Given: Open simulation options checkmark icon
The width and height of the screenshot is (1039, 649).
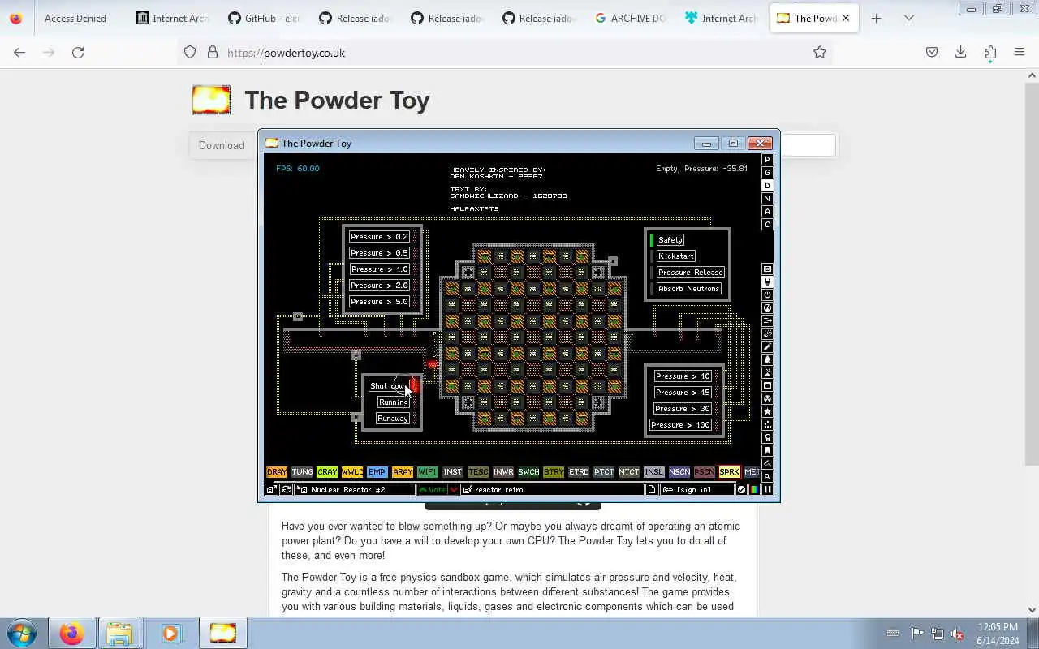Looking at the screenshot, I should click(741, 490).
